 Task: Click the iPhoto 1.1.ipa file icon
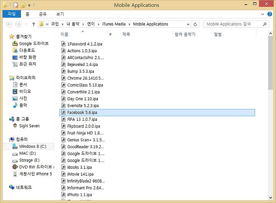[63, 195]
